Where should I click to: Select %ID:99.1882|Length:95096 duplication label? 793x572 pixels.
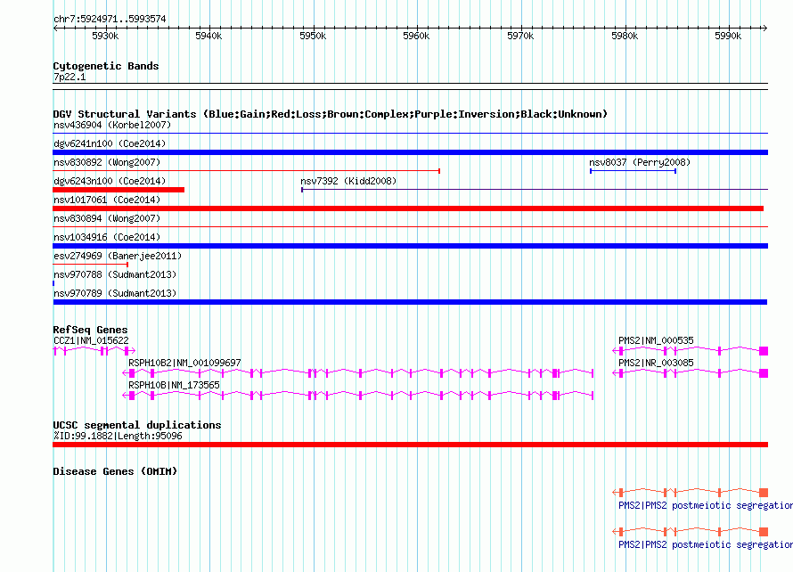click(x=118, y=436)
